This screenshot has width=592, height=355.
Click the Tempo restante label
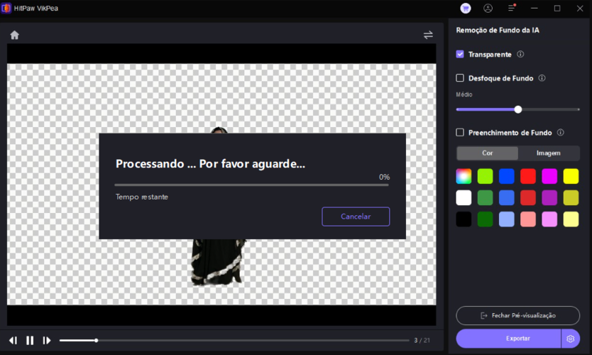[x=142, y=197]
